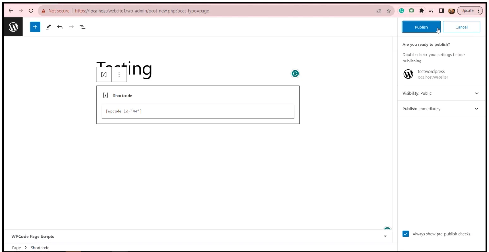Click the Grammarly icon beside the title
Viewport: 489px width, 252px height.
tap(295, 74)
